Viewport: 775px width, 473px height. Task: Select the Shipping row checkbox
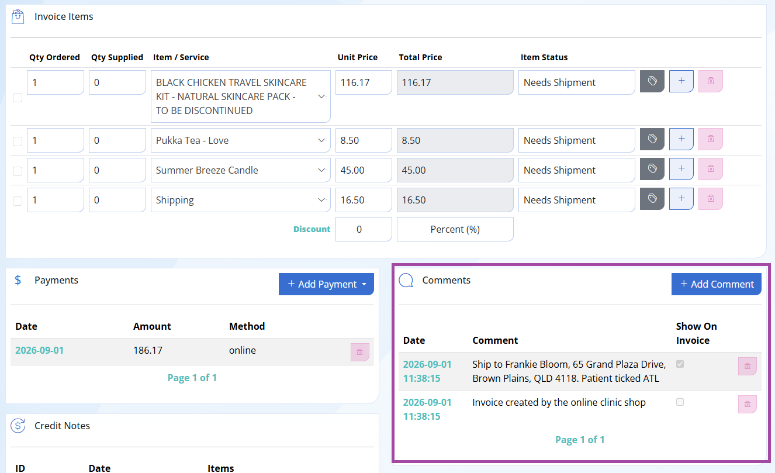[x=18, y=201]
